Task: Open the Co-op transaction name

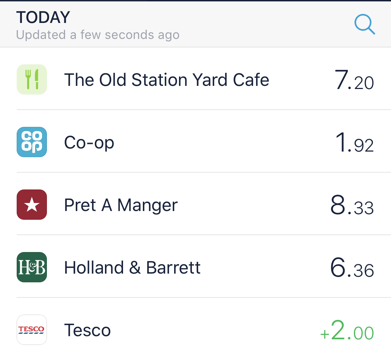Action: [89, 143]
